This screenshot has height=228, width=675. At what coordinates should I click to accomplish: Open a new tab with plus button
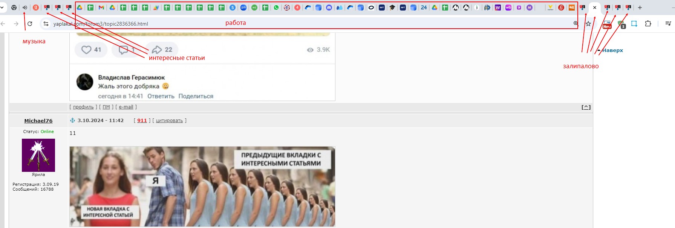tap(640, 8)
